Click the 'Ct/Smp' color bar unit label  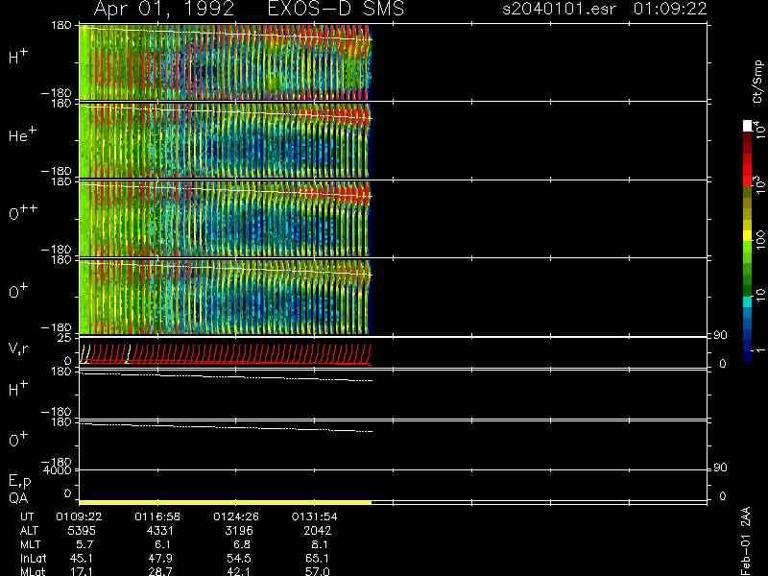(757, 82)
